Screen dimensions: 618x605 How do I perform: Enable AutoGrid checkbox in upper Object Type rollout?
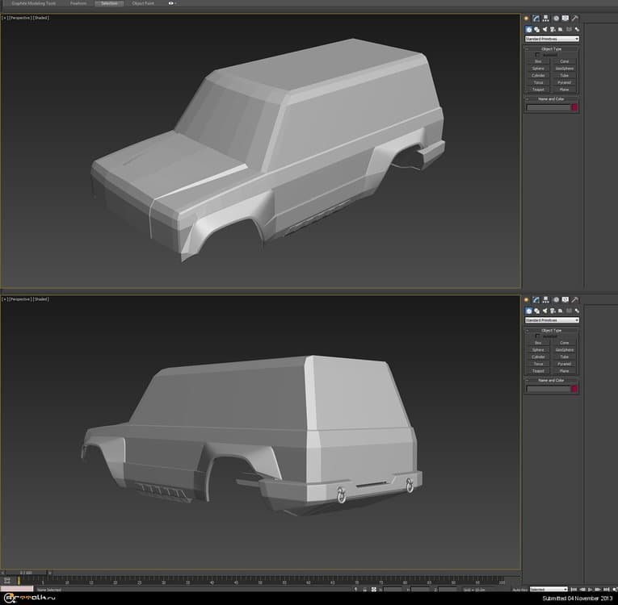click(x=538, y=55)
